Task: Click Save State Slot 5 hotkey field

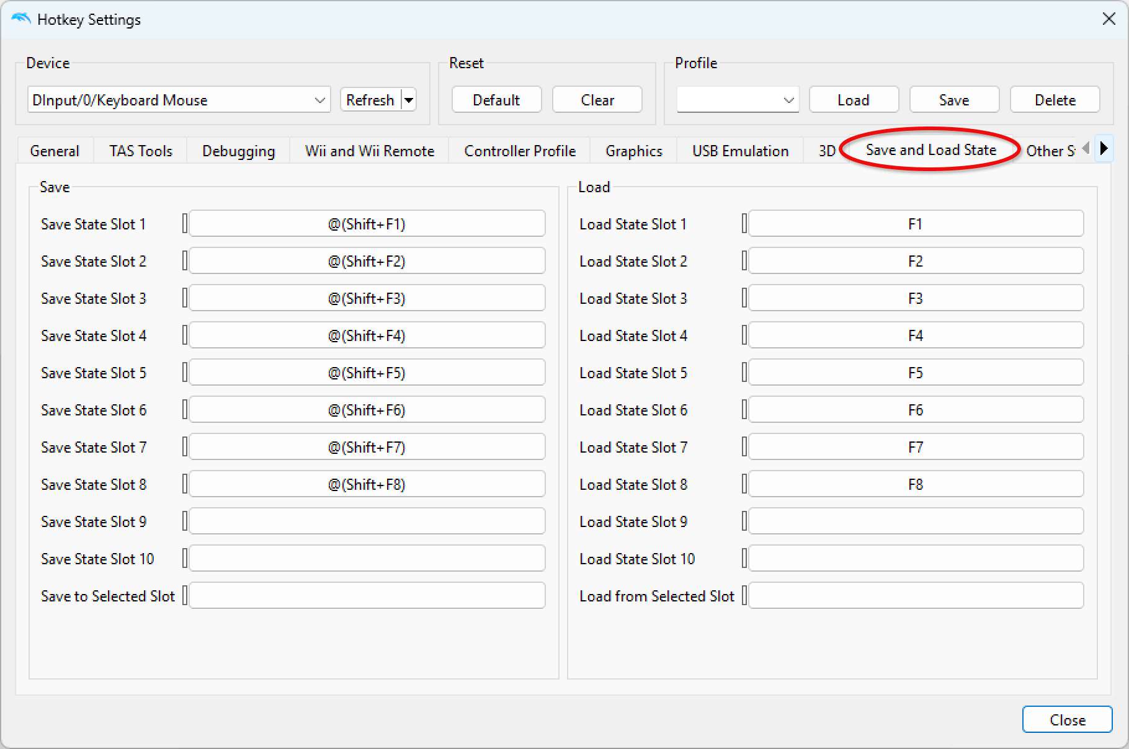Action: tap(367, 373)
